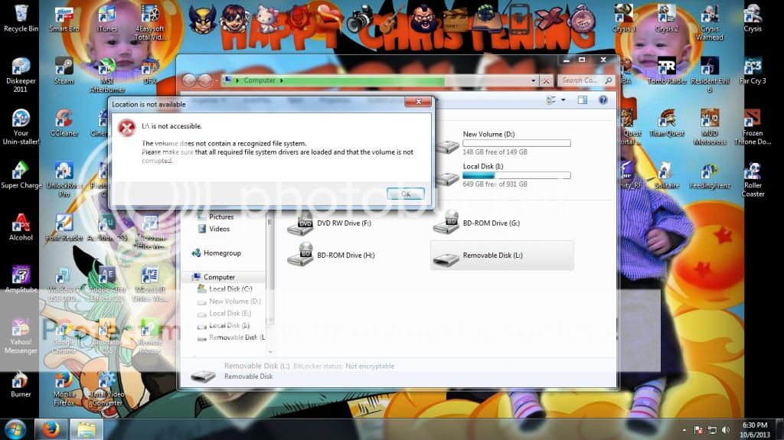The height and width of the screenshot is (440, 784).
Task: Click Windows Explorer taskbar button
Action: click(86, 429)
